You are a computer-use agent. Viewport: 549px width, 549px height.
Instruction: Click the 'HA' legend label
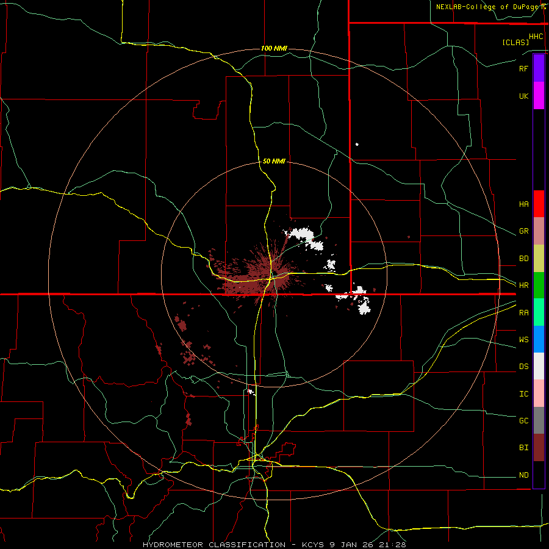(523, 204)
